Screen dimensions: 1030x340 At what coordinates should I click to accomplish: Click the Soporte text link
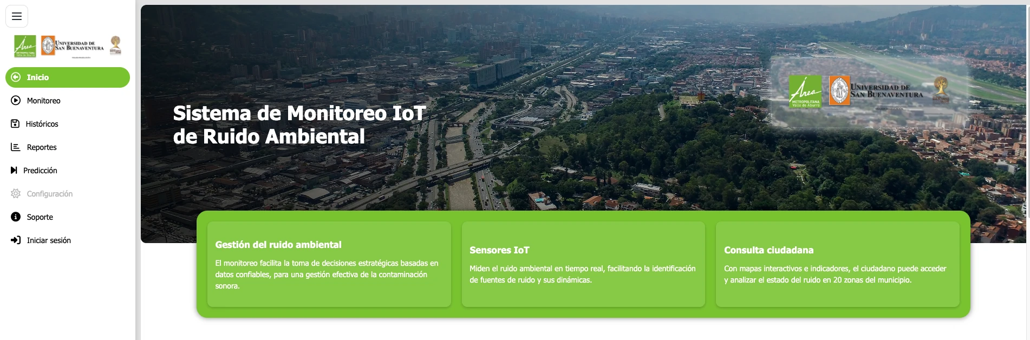point(40,217)
